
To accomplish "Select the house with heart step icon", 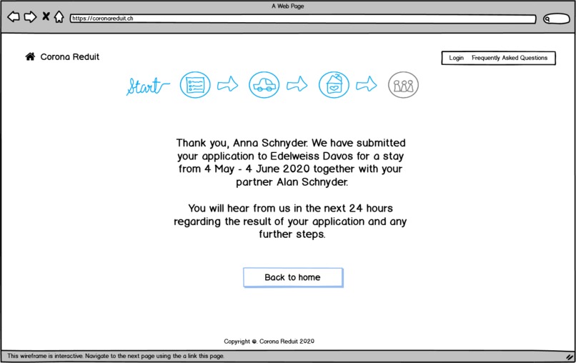I will [334, 85].
